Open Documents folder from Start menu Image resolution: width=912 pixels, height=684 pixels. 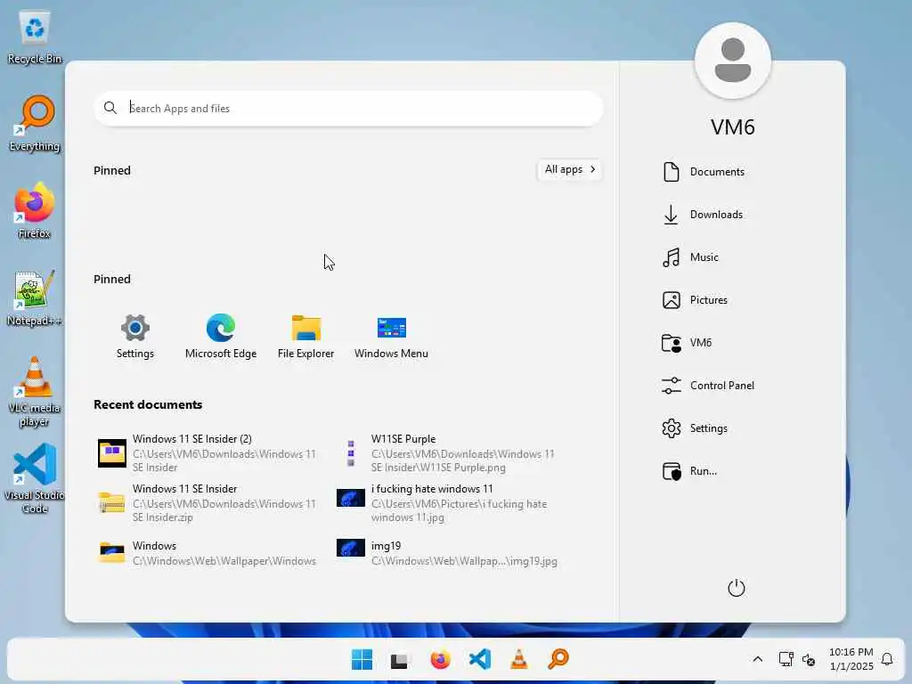pyautogui.click(x=704, y=172)
